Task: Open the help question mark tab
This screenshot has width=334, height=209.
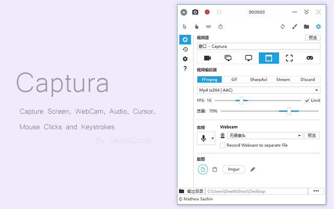Action: point(185,68)
